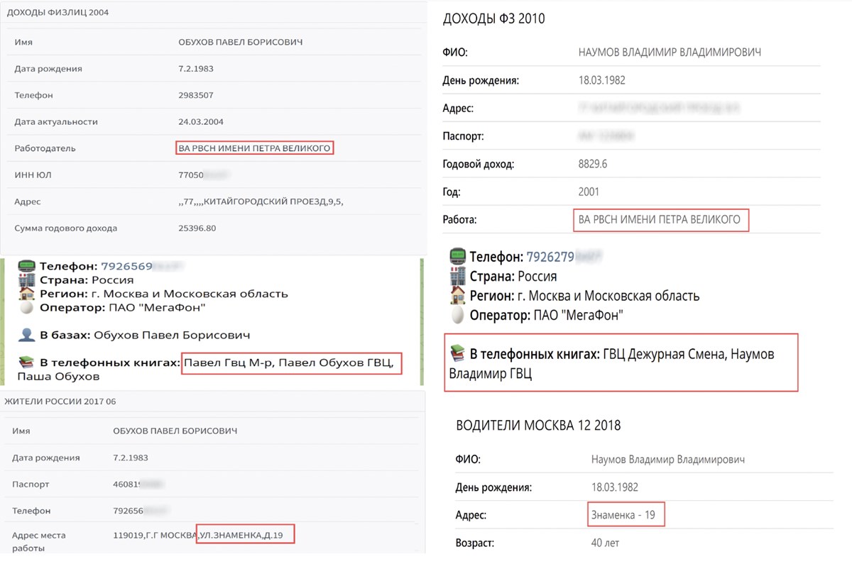
Task: Select the ДОХОДЫ ФИЗЛИЦ 2004 section header
Action: (58, 12)
